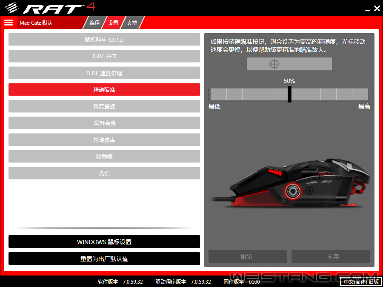Screen dimensions: 383x287
Task: Click the 软件版本 - 7.0.59.32 text
Action: coord(120,281)
